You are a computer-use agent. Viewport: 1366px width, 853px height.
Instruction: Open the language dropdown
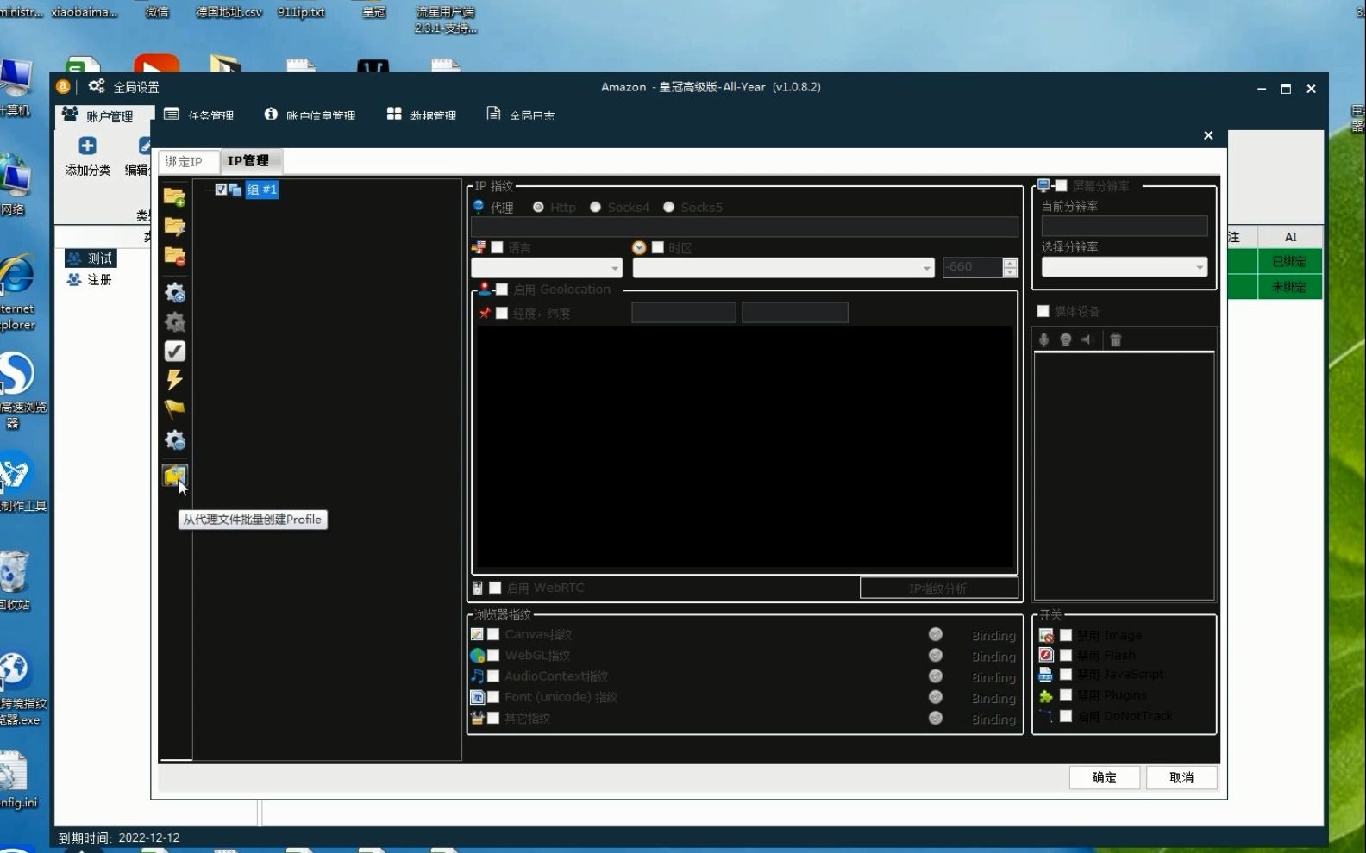547,268
